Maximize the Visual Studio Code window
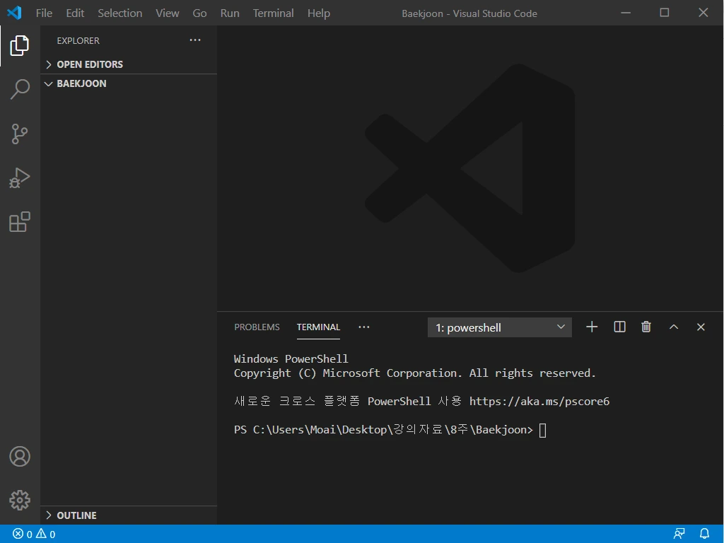The width and height of the screenshot is (724, 543). [x=665, y=13]
